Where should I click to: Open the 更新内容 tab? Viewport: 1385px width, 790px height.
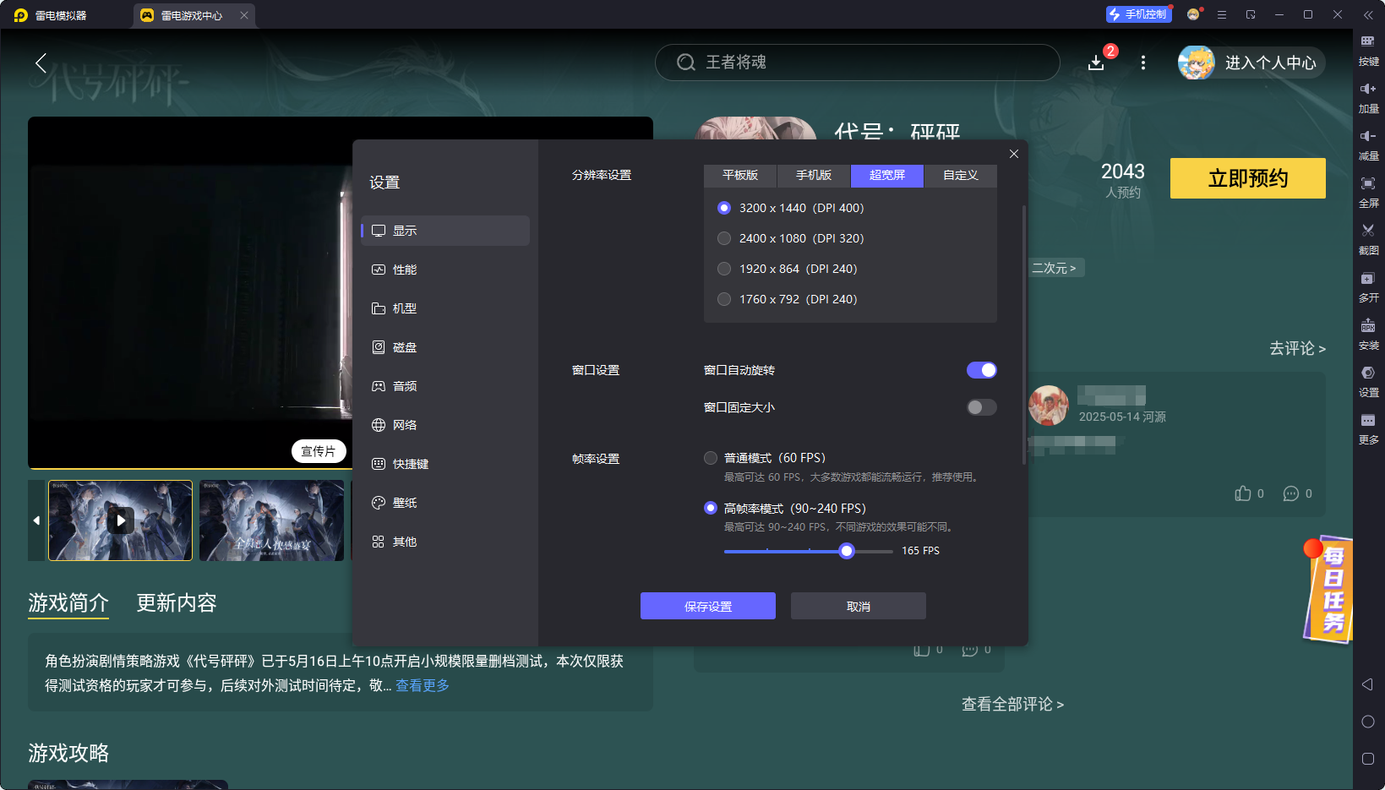coord(176,602)
